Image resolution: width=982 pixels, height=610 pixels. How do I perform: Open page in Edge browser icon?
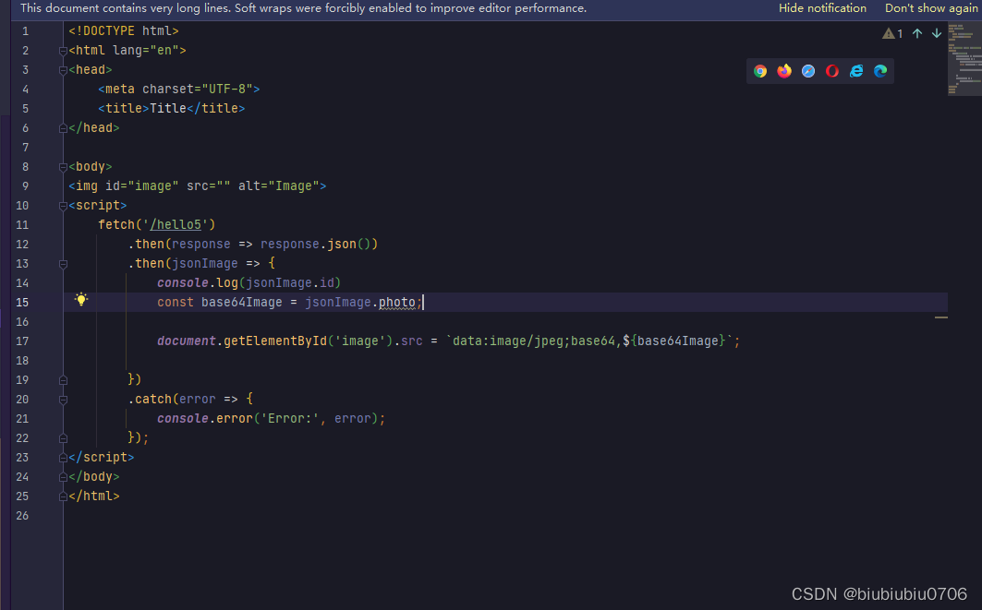pyautogui.click(x=880, y=71)
